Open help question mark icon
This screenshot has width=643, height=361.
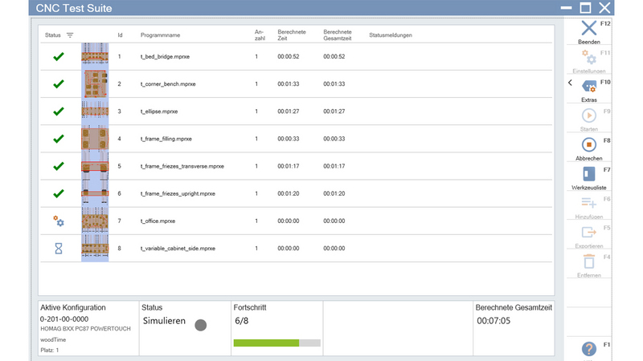coord(589,349)
